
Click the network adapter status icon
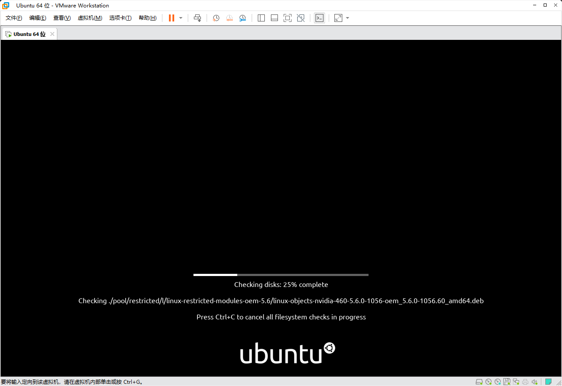tap(516, 382)
